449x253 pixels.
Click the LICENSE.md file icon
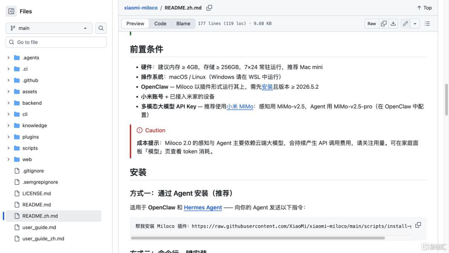click(x=17, y=193)
